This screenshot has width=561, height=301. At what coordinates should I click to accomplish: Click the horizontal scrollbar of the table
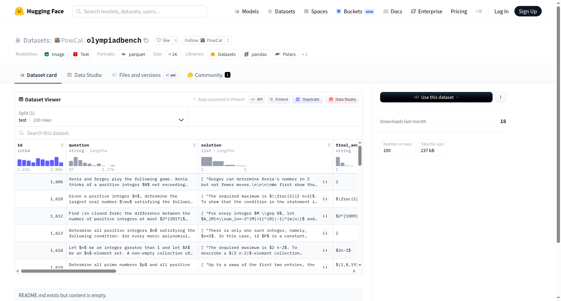pos(68,271)
